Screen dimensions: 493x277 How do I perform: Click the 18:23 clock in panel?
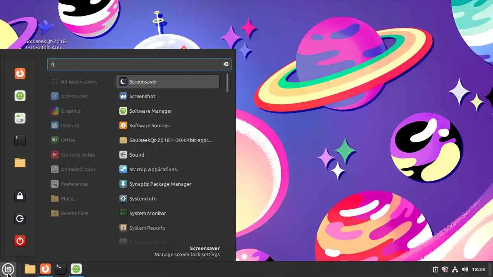tap(478, 269)
